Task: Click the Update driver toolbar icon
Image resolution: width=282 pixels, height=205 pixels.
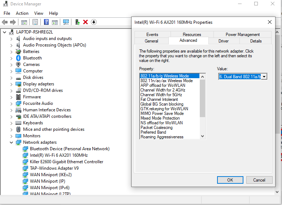Action: pos(78,22)
